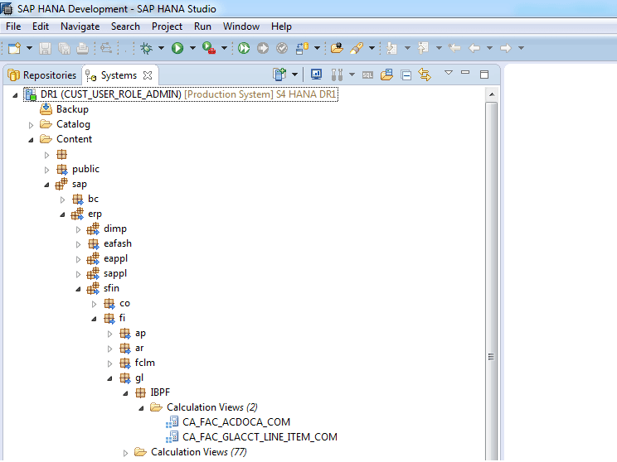The width and height of the screenshot is (617, 462).
Task: Click the green Run play icon
Action: pyautogui.click(x=177, y=48)
